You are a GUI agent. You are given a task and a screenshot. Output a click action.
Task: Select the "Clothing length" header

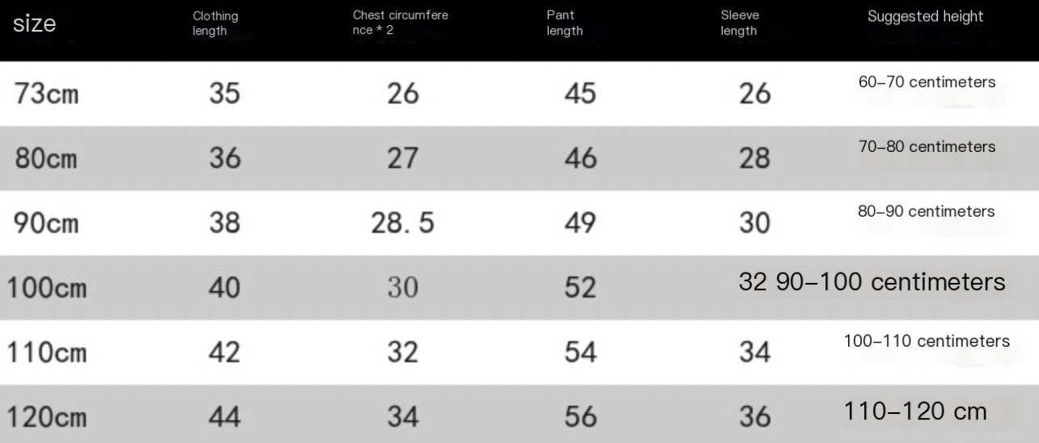[x=215, y=23]
